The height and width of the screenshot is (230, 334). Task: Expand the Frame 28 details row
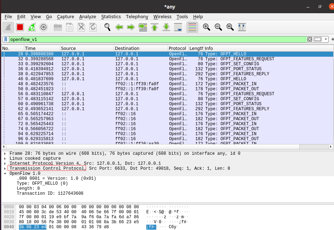[5, 153]
